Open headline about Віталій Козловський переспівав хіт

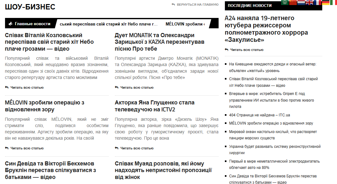(x=49, y=42)
